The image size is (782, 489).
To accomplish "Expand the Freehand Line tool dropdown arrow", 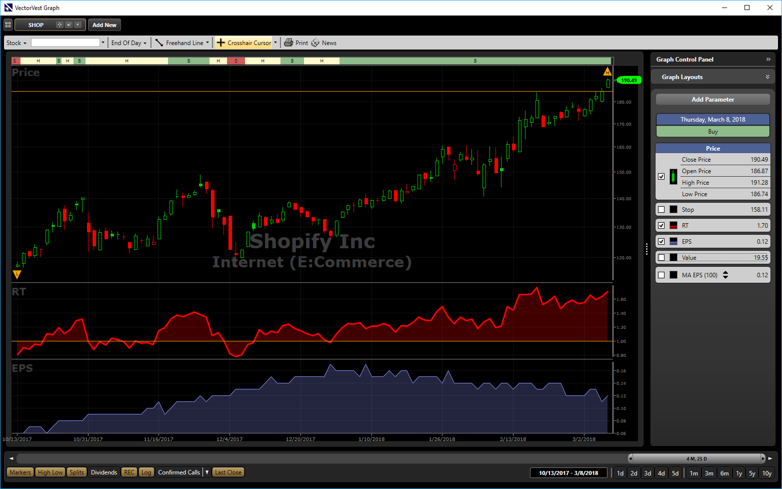I will point(207,43).
